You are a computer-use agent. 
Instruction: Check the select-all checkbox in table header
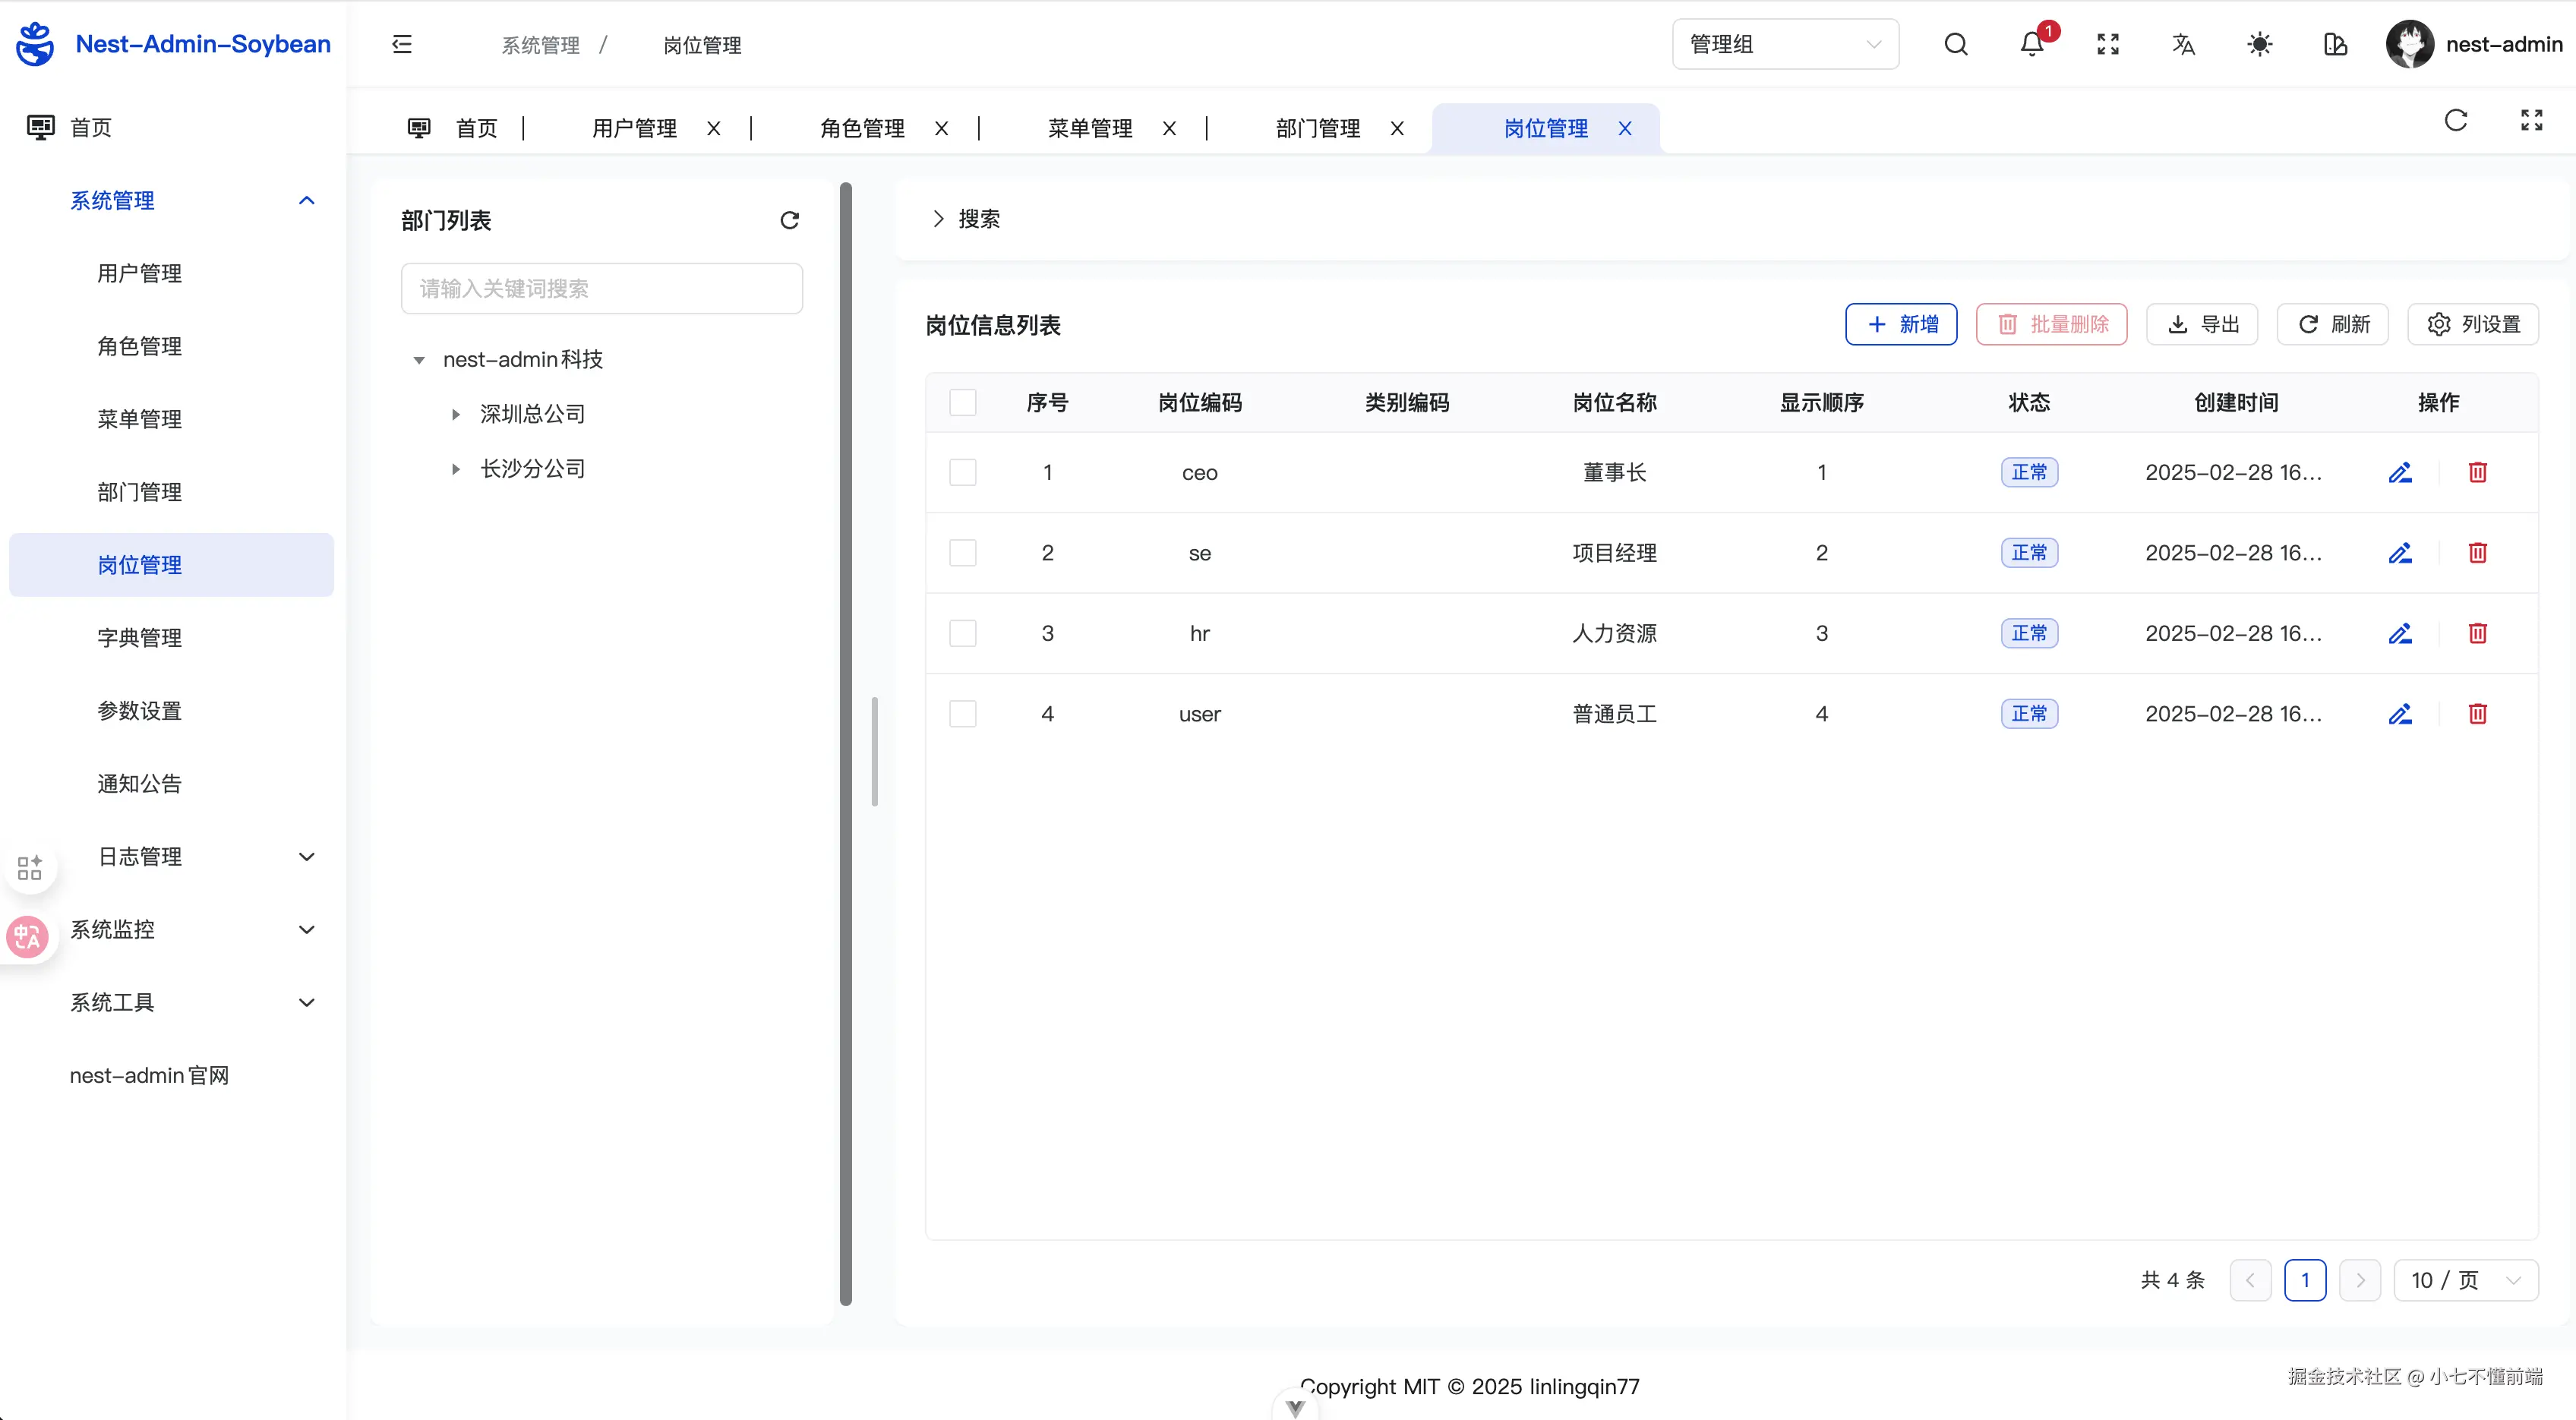pos(962,402)
